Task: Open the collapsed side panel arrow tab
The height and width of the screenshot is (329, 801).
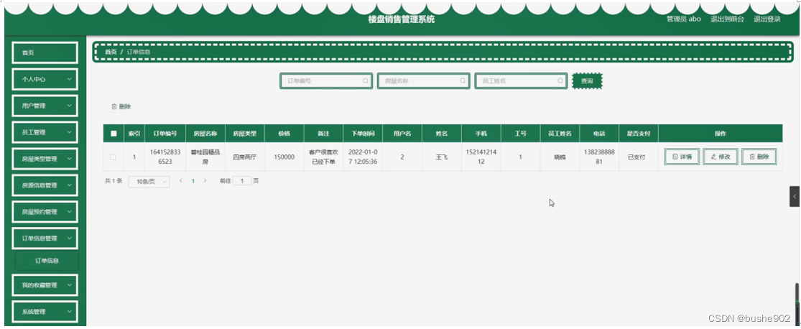Action: point(795,197)
